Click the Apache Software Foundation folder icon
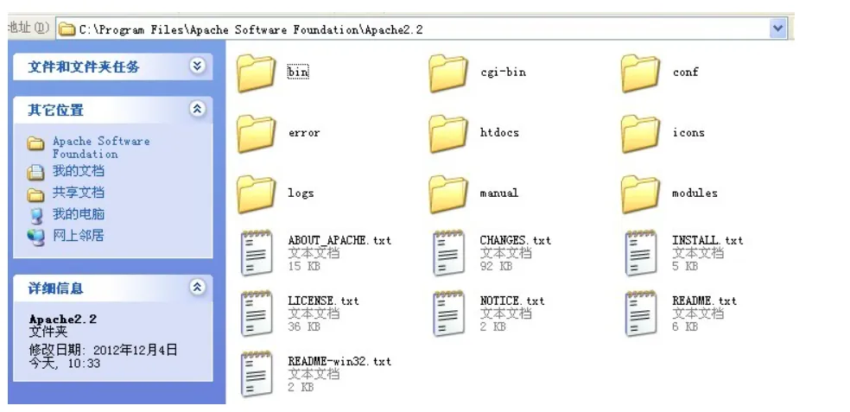This screenshot has height=412, width=850. tap(35, 143)
